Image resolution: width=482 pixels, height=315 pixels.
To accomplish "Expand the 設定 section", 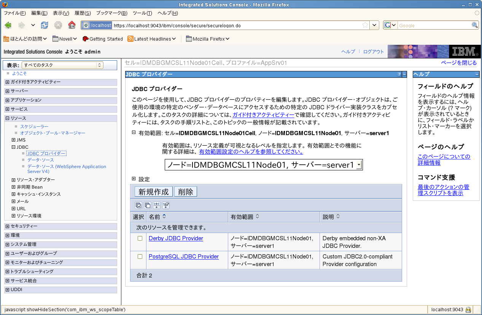I will point(134,179).
